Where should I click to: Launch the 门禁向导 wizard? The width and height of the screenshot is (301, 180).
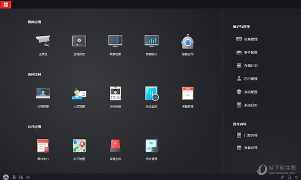pos(247,135)
